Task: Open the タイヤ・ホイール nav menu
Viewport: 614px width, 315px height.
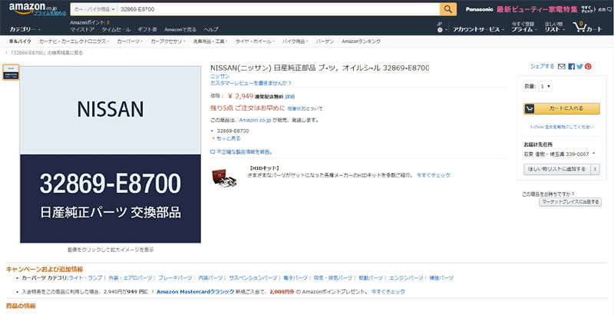Action: (x=255, y=41)
